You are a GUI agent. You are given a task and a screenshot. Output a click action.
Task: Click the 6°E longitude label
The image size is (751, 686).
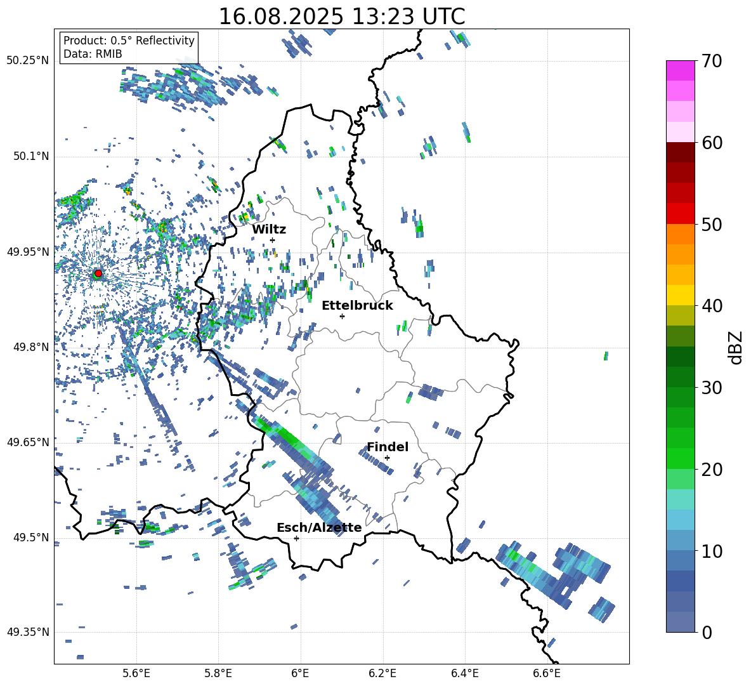(300, 673)
